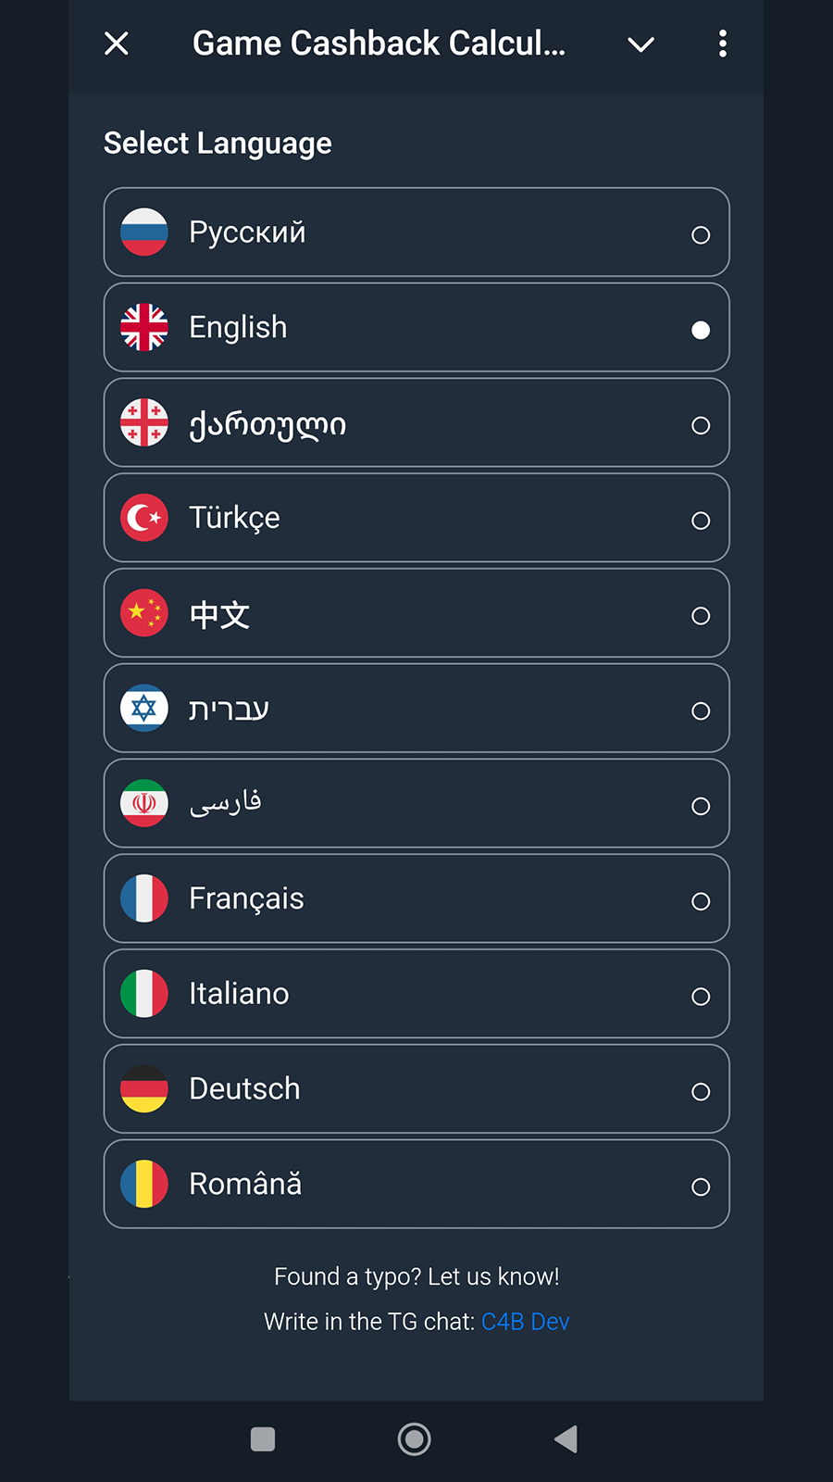Choose Français as the language
The width and height of the screenshot is (833, 1482).
click(416, 898)
